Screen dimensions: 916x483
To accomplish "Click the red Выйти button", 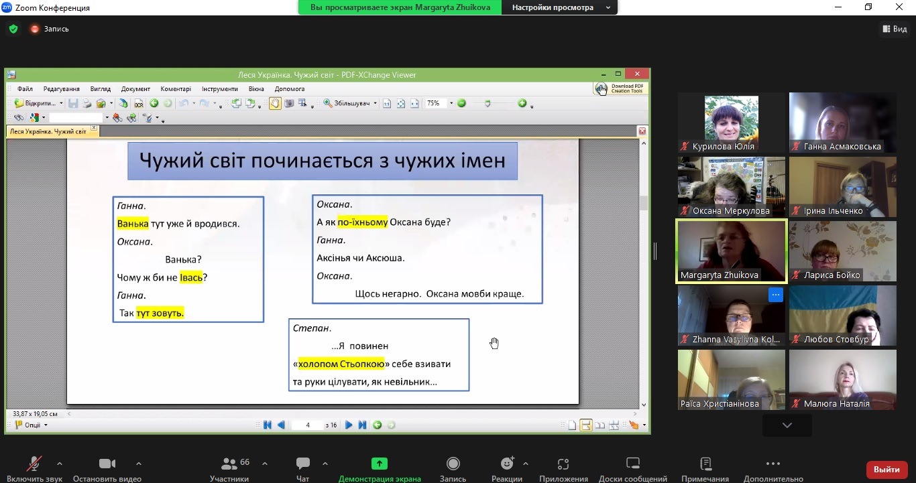I will [886, 470].
